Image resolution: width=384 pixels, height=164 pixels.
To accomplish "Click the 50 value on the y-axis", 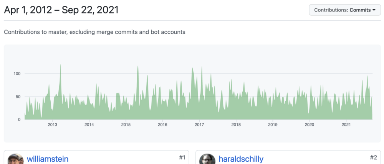I will 18,97.
